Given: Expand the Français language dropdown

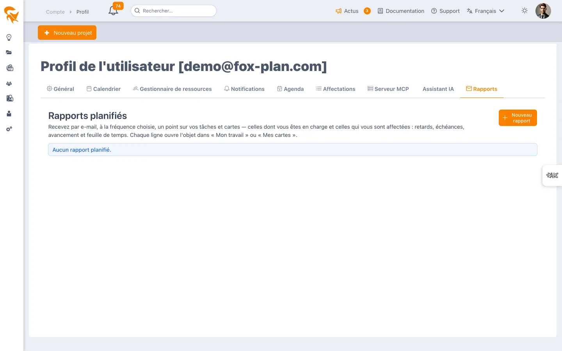Looking at the screenshot, I should [x=486, y=11].
